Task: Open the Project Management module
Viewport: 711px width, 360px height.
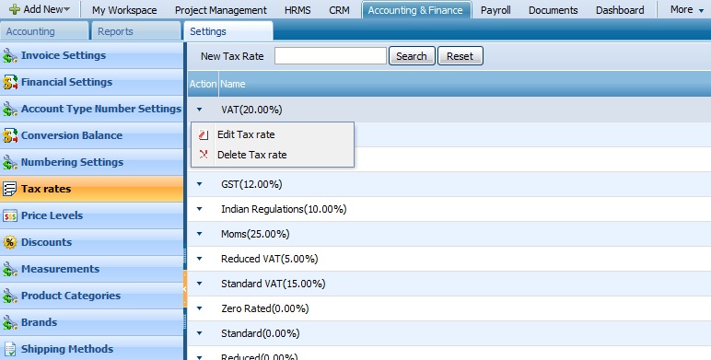Action: [221, 10]
